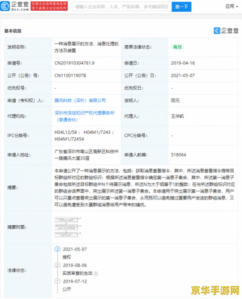The width and height of the screenshot is (242, 299).
Task: Click the invention title text
Action: click(x=86, y=47)
